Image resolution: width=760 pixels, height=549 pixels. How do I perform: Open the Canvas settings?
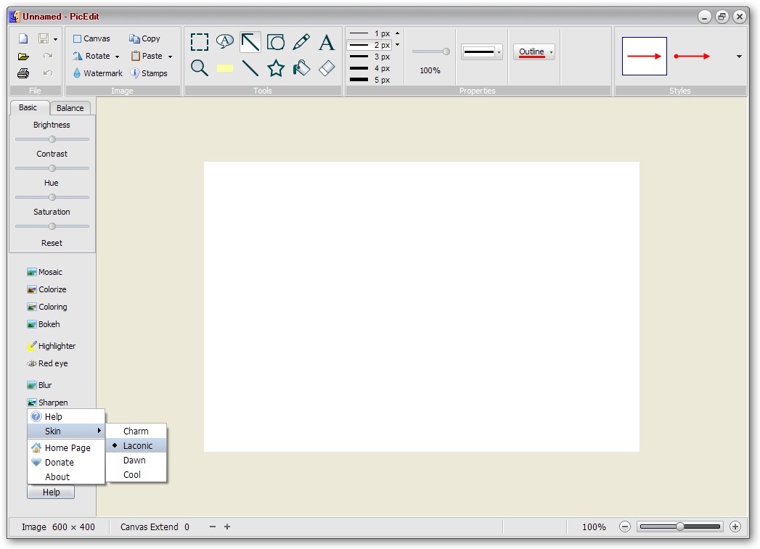point(91,38)
